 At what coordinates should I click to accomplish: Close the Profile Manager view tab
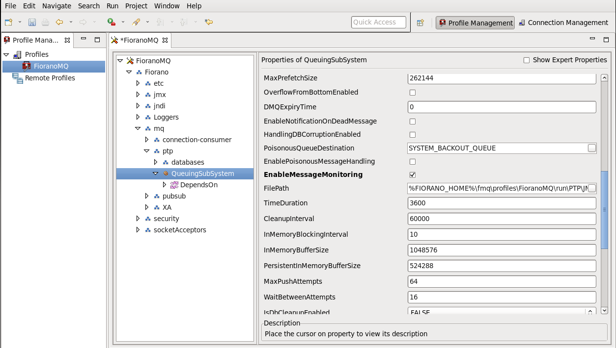pyautogui.click(x=67, y=40)
